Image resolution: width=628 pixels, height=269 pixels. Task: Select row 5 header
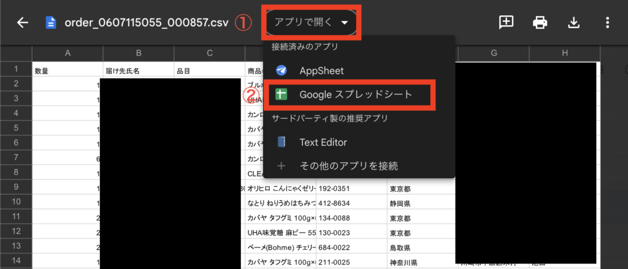coord(16,127)
